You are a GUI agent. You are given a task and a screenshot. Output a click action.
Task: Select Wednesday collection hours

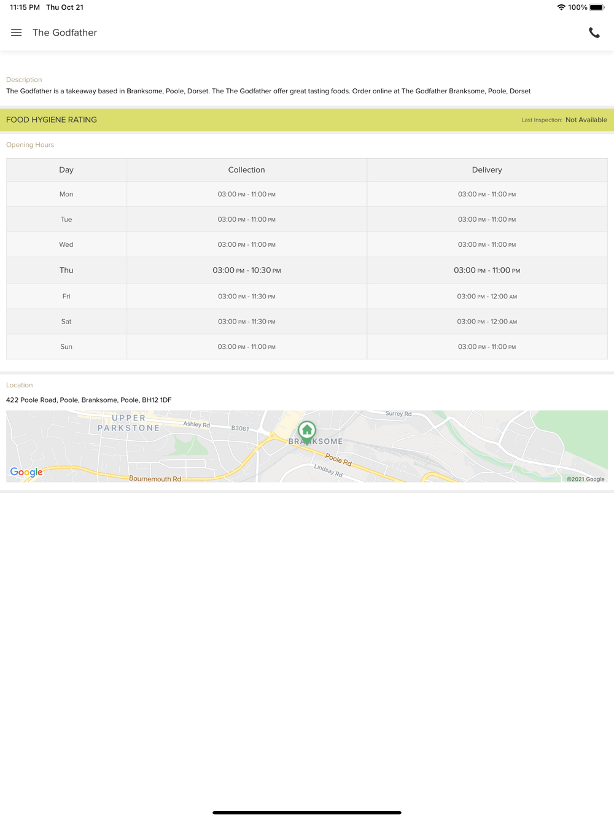click(247, 244)
